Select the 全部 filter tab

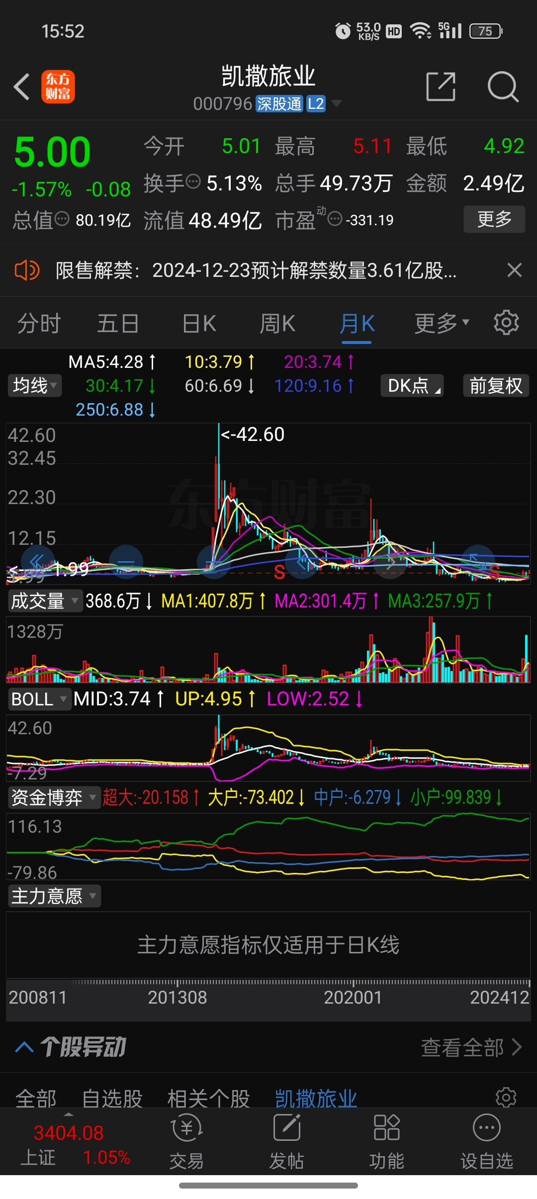click(x=36, y=1098)
